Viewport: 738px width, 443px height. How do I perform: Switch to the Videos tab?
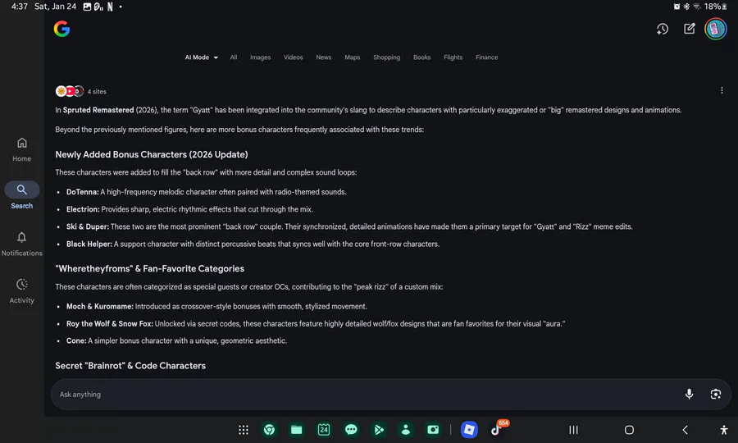click(x=294, y=57)
